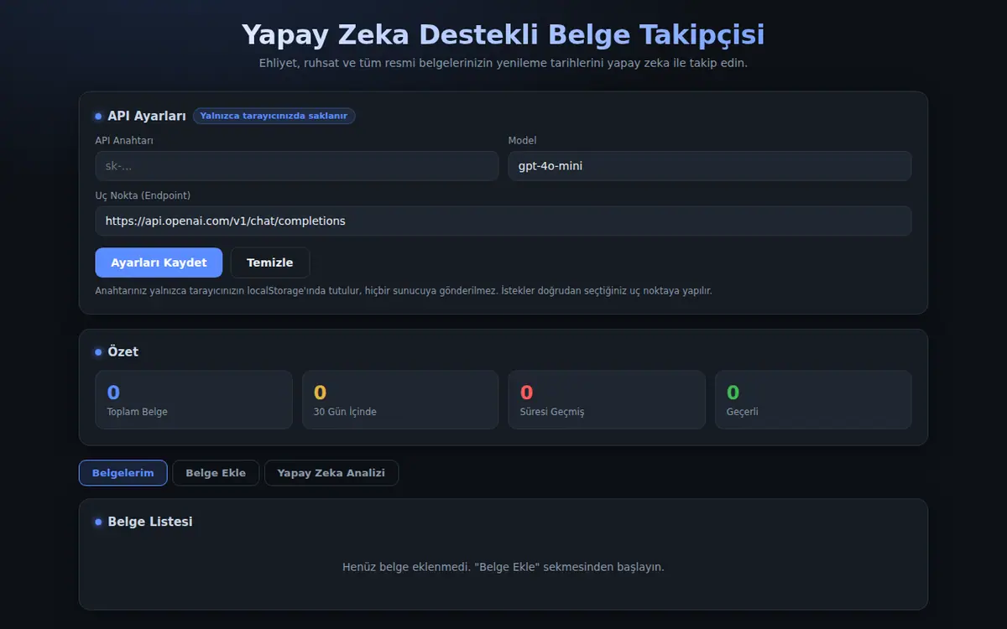Click the Süresi Geçmiş summary card
This screenshot has height=629, width=1007.
point(607,400)
